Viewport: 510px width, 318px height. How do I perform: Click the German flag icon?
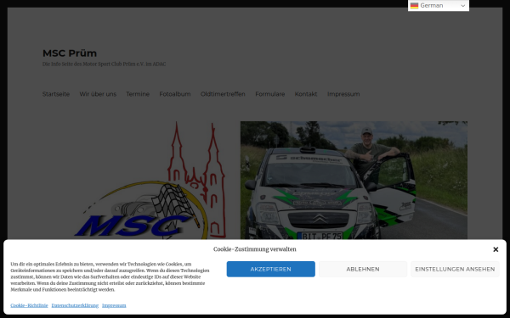[414, 6]
